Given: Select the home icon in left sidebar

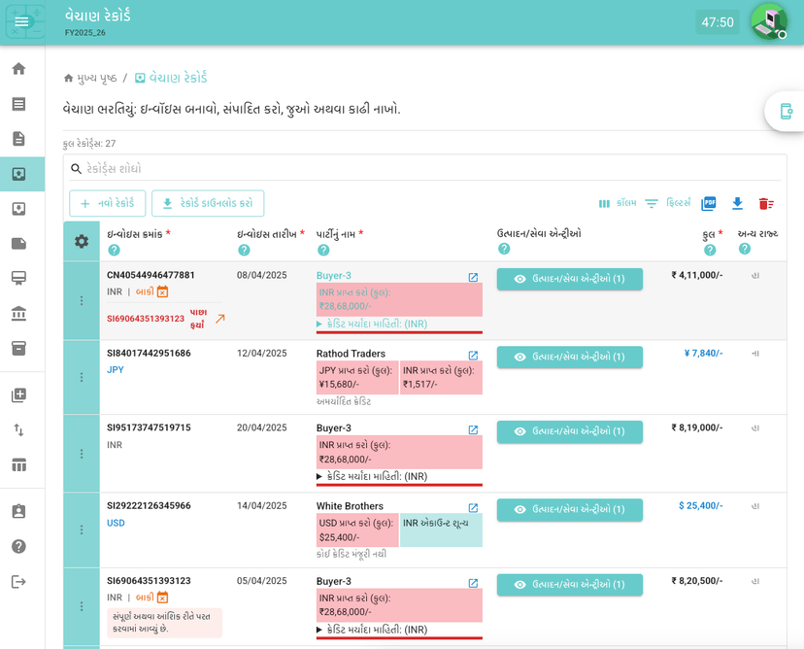Looking at the screenshot, I should click(18, 69).
